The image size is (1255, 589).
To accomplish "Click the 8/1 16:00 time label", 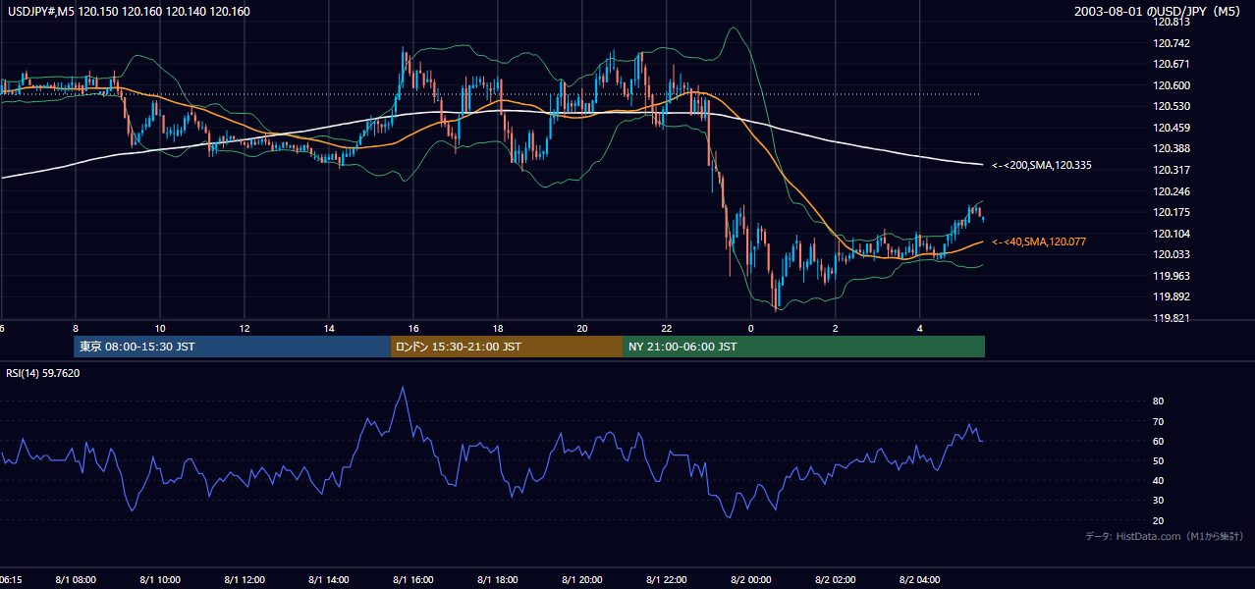I will pos(413,579).
